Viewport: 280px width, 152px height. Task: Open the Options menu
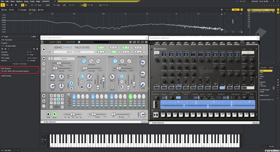19,1
